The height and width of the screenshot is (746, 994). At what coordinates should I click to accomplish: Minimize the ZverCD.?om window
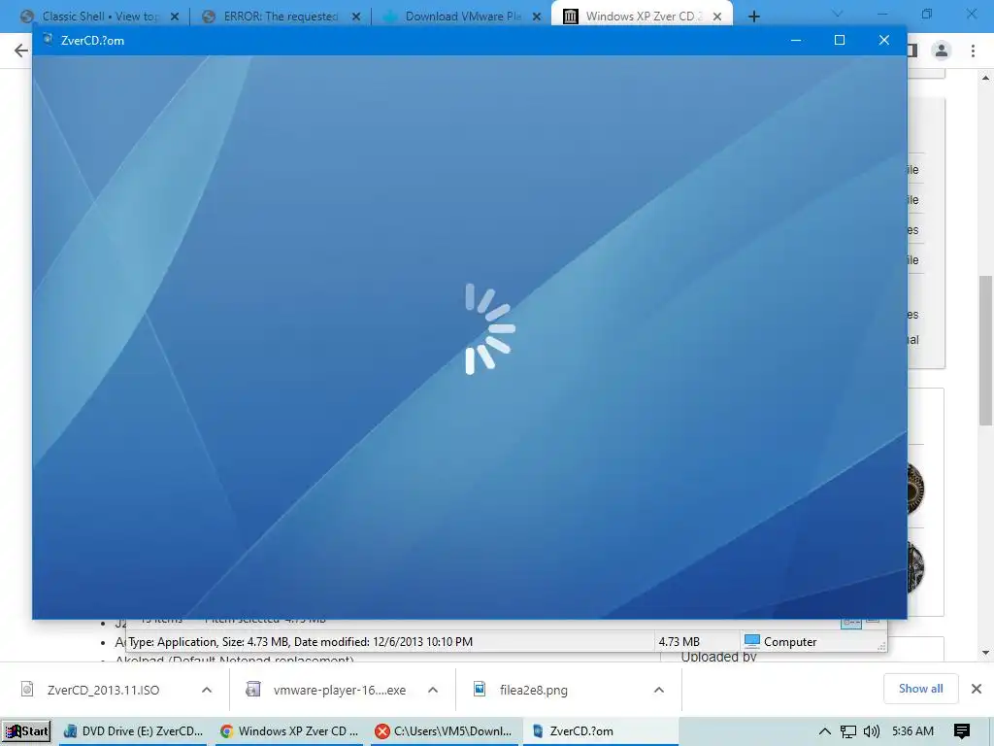point(796,40)
